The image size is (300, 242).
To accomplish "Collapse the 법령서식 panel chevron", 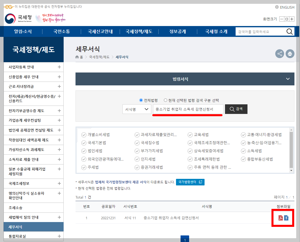I will point(288,79).
